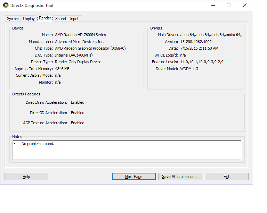267x213 pixels.
Task: Click DirectDraw Acceleration 'Enabled' value
Action: pyautogui.click(x=78, y=102)
